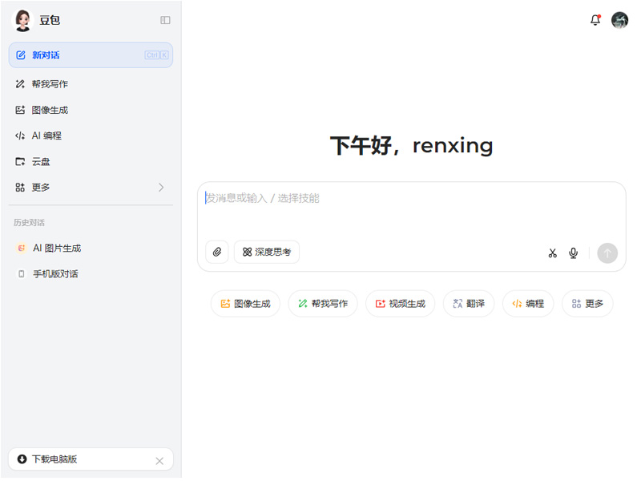
Task: Open notifications via the bell icon
Action: (x=595, y=20)
